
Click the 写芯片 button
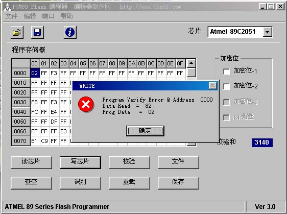(x=80, y=162)
